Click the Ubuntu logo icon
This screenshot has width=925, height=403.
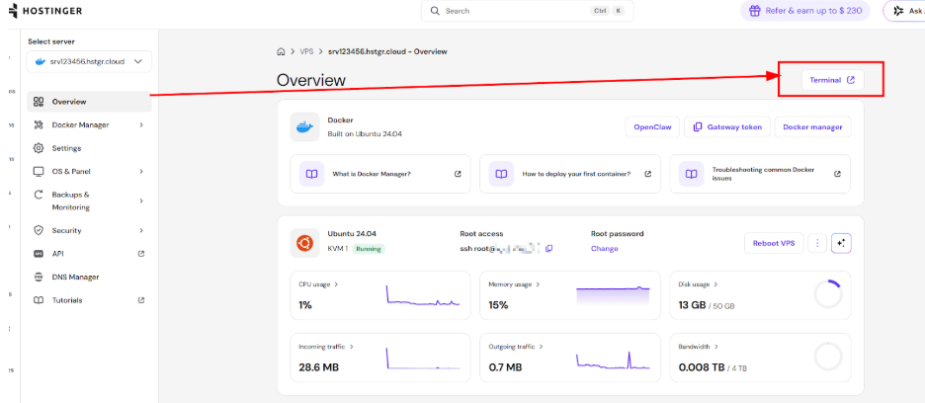pos(304,242)
